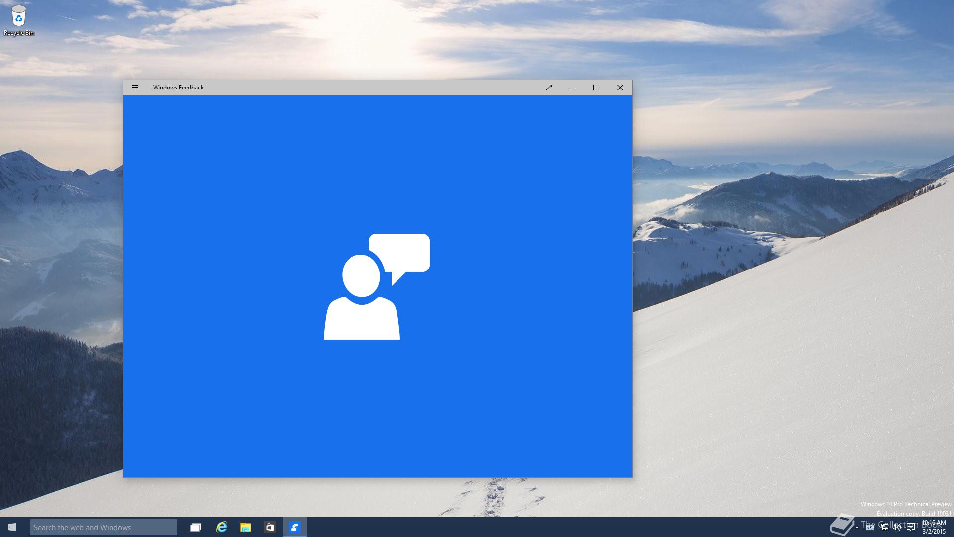This screenshot has width=954, height=537.
Task: Launch Internet Explorer from the taskbar
Action: coord(221,527)
